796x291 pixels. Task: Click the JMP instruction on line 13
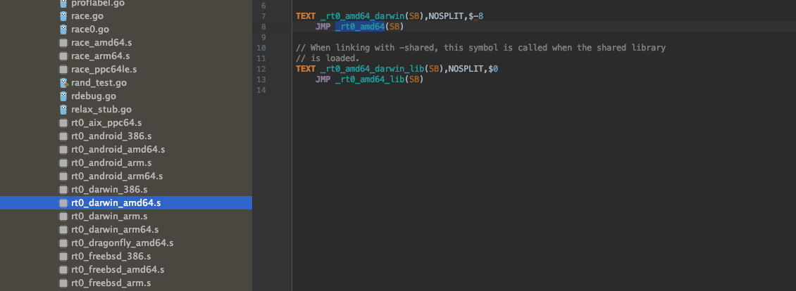[323, 79]
